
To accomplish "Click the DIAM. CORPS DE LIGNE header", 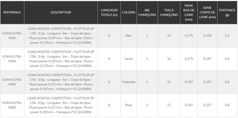I will [207, 12].
